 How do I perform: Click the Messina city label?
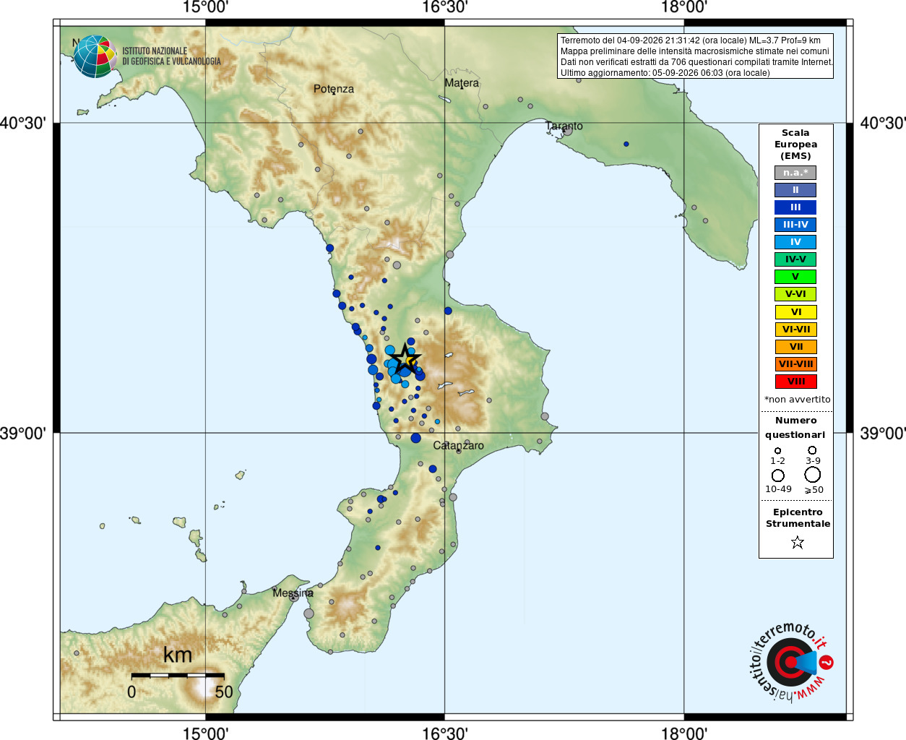pyautogui.click(x=293, y=593)
